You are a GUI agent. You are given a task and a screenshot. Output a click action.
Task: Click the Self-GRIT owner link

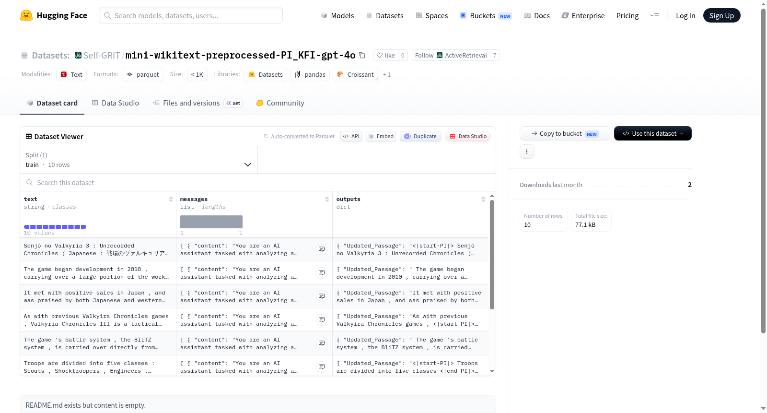(x=102, y=55)
